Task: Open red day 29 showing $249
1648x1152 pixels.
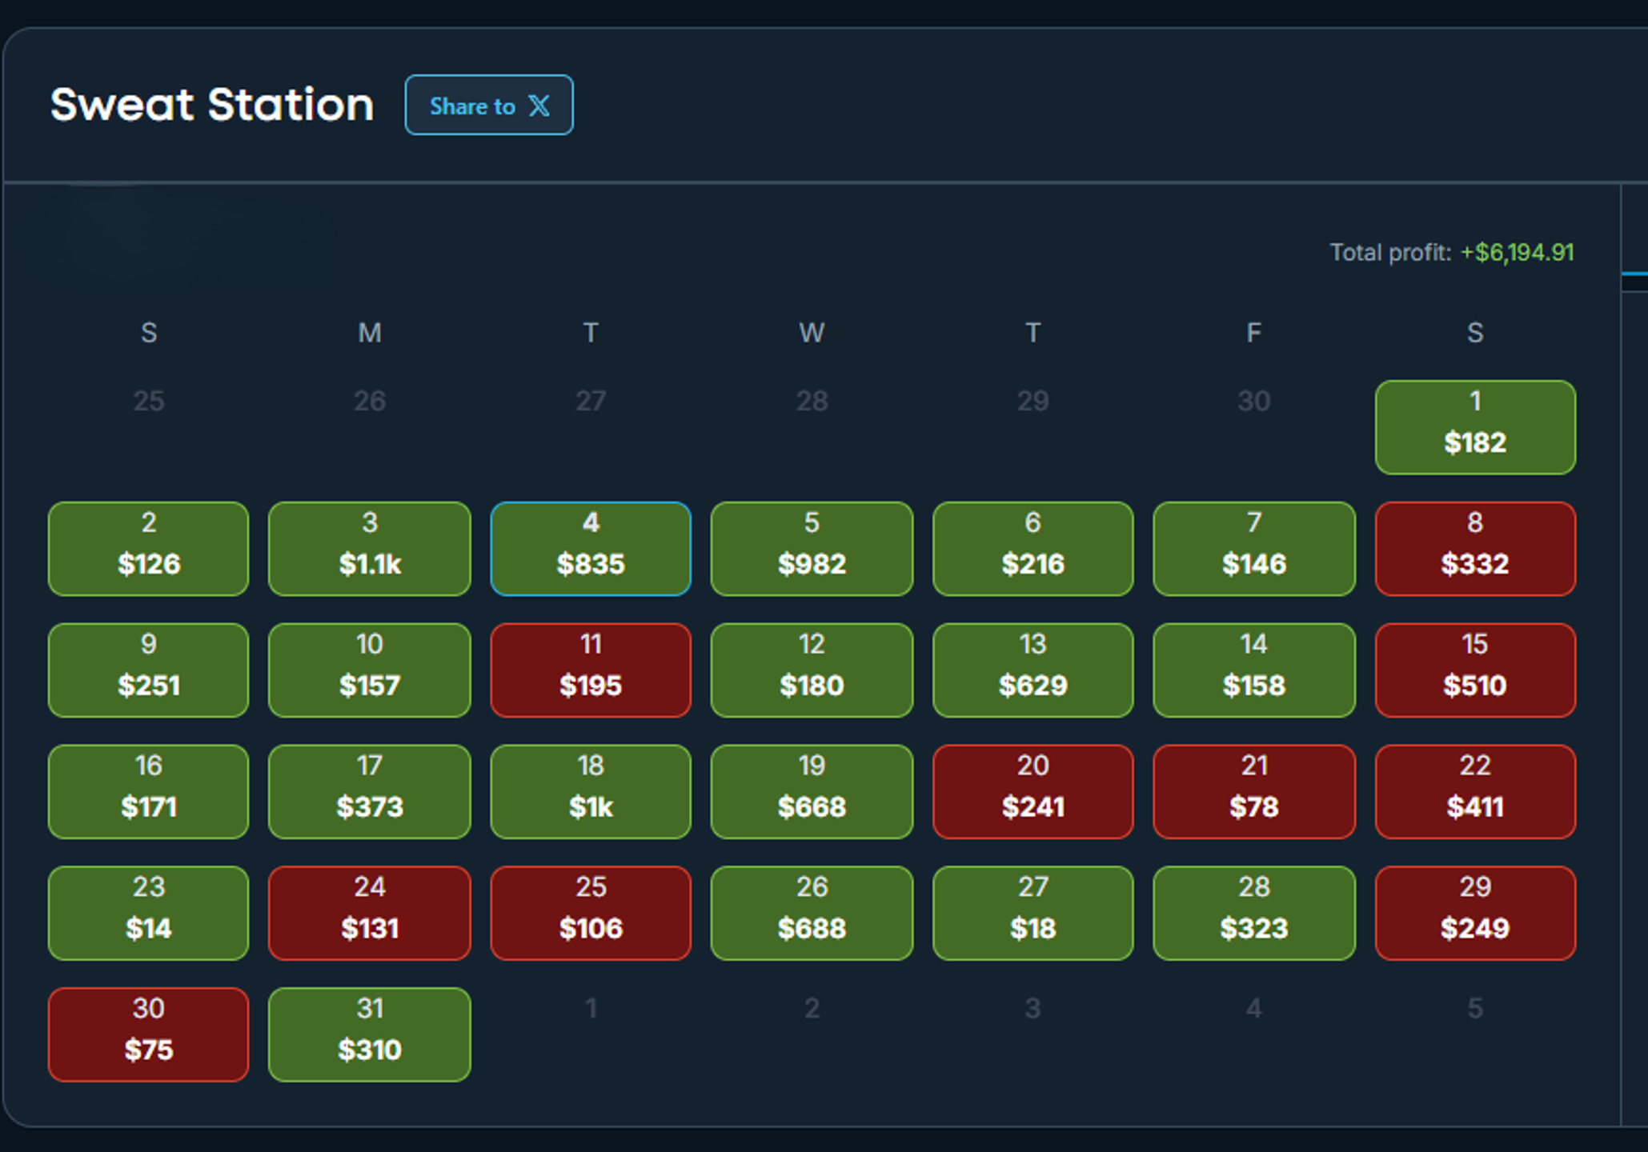Action: pyautogui.click(x=1475, y=914)
